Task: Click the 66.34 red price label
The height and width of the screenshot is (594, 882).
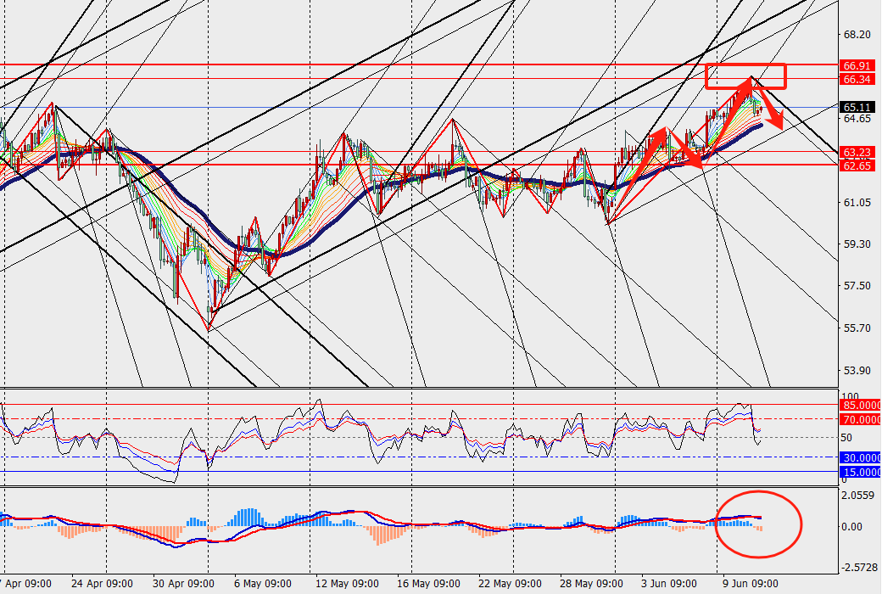Action: (857, 79)
